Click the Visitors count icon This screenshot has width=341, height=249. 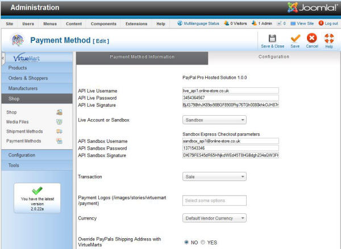click(227, 23)
